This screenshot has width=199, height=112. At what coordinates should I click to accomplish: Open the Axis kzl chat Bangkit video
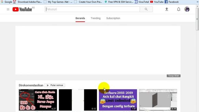coord(118,100)
